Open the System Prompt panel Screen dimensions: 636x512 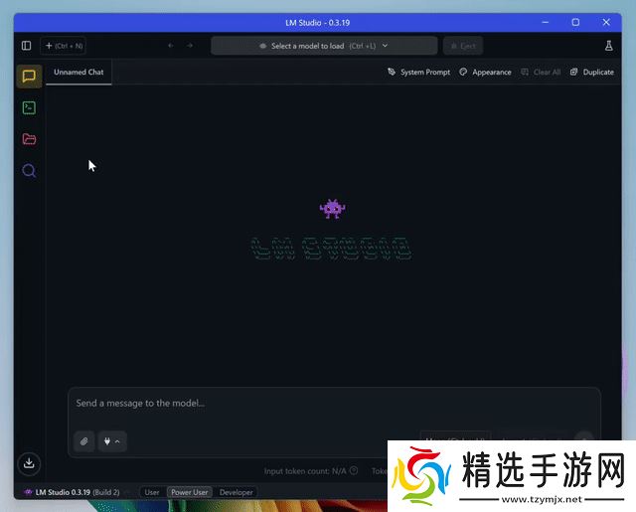click(x=418, y=73)
